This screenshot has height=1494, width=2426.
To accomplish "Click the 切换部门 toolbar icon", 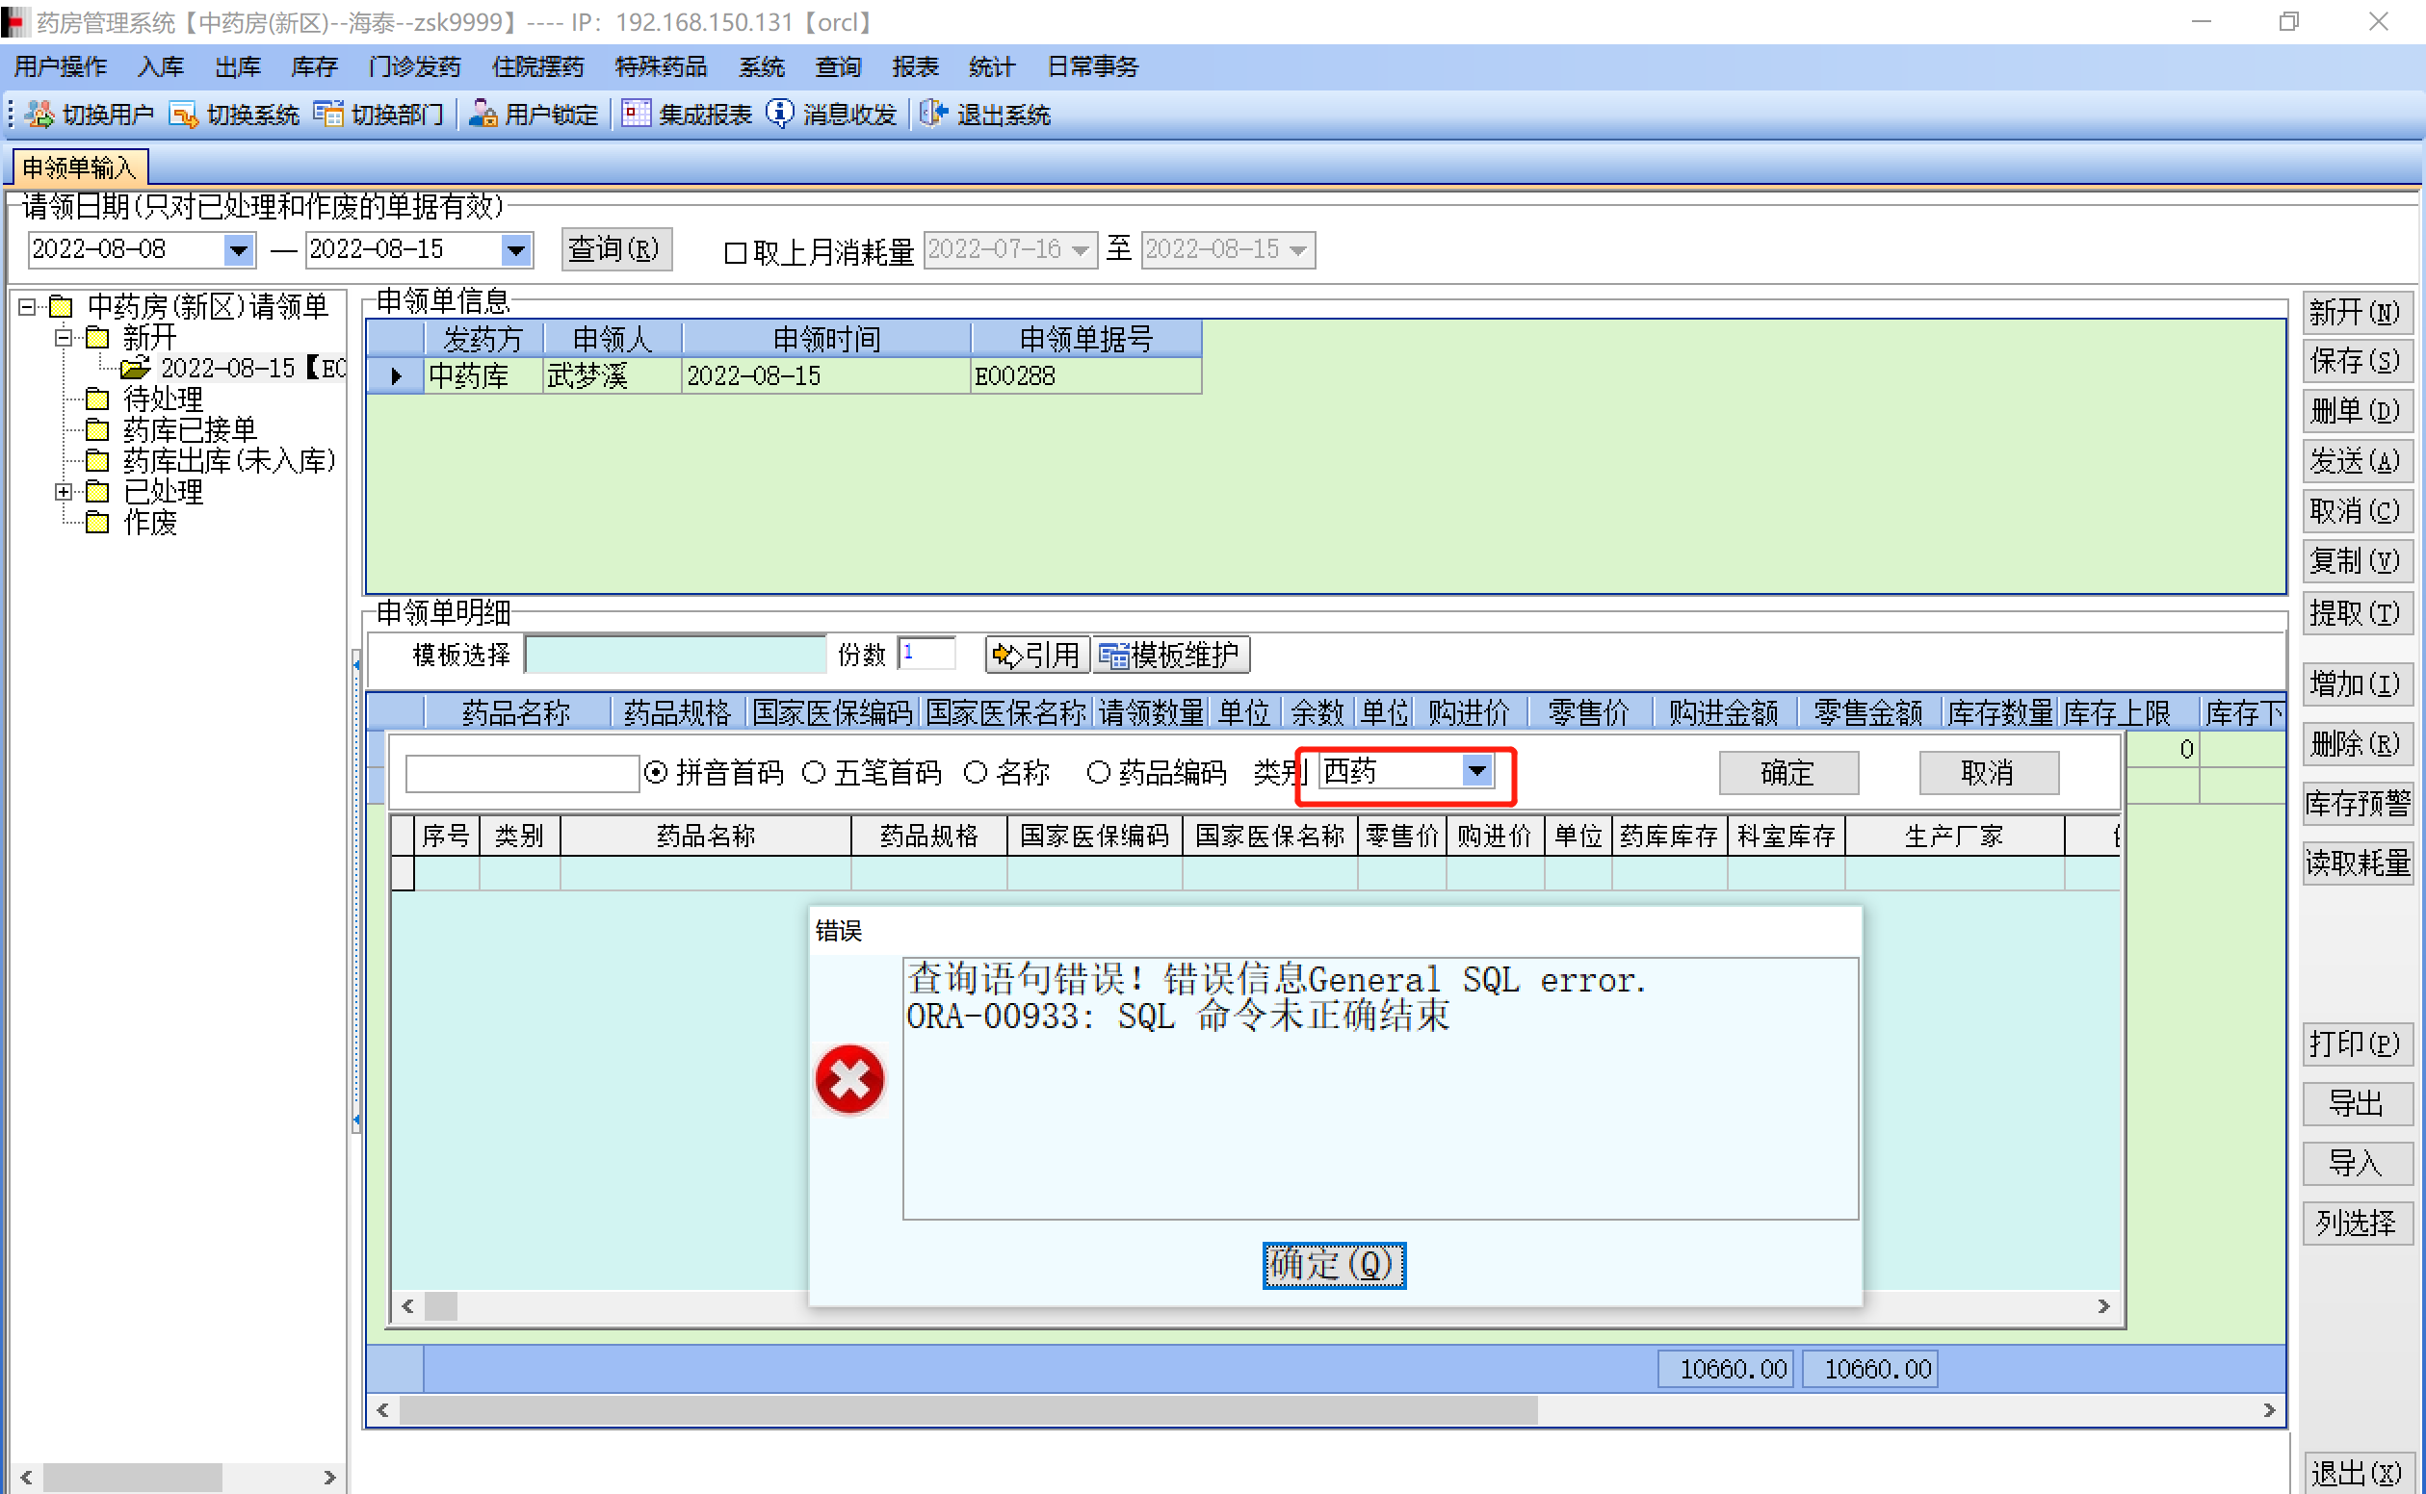I will [x=327, y=115].
